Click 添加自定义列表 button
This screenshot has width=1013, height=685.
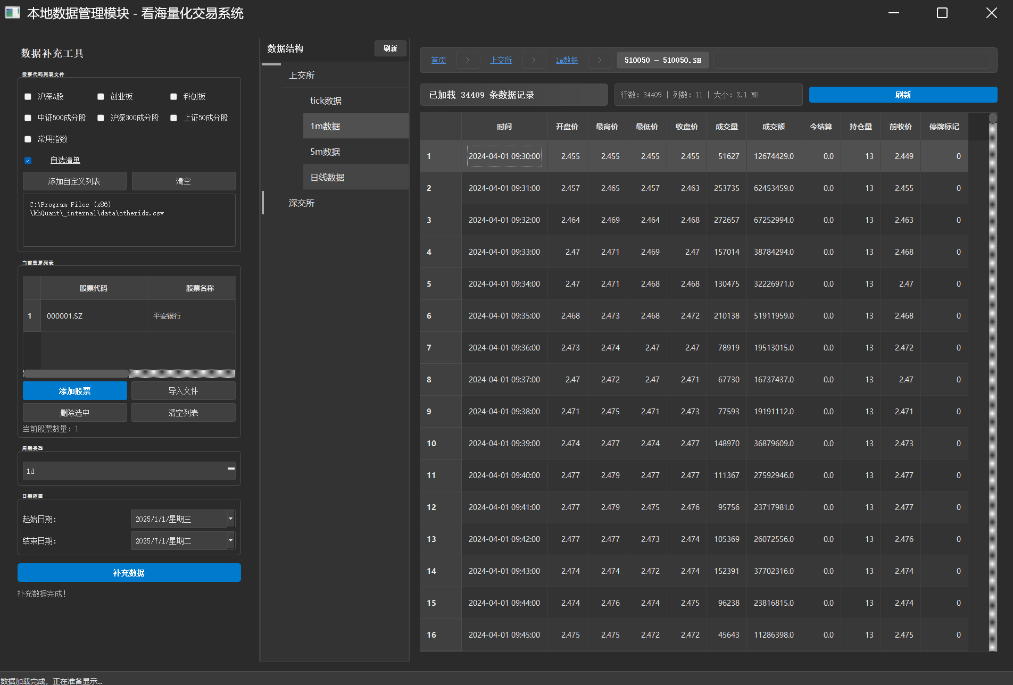[74, 181]
